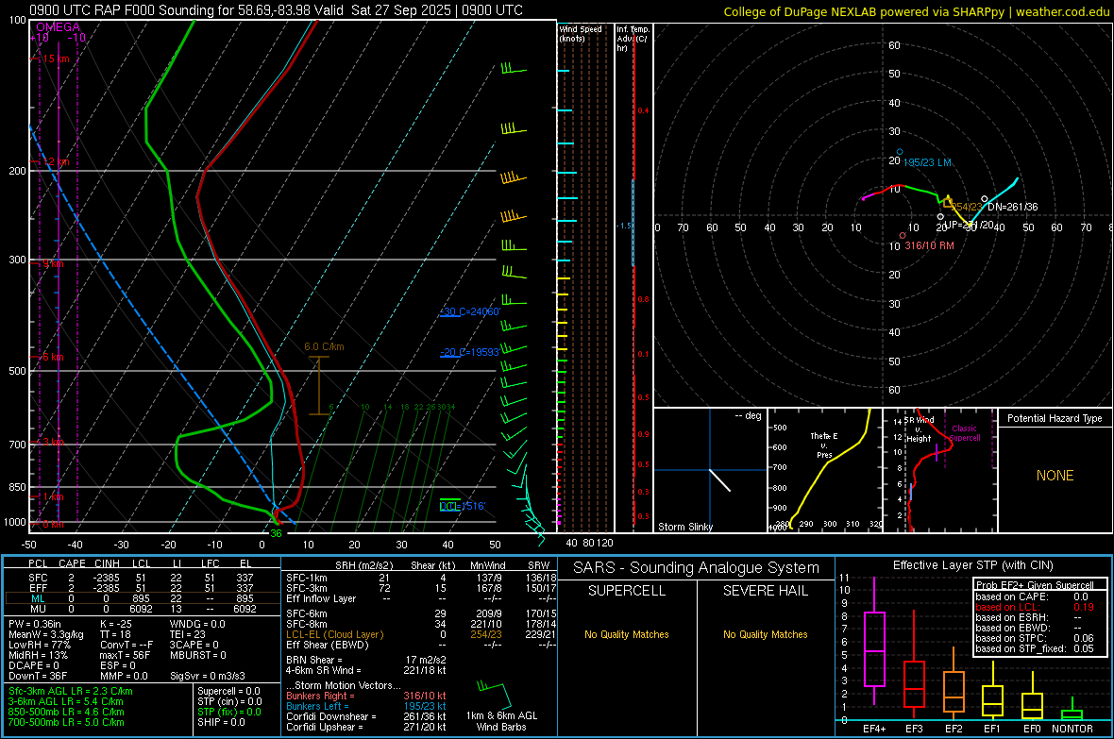
Task: Select the 3 km height marker
Action: [x=53, y=442]
